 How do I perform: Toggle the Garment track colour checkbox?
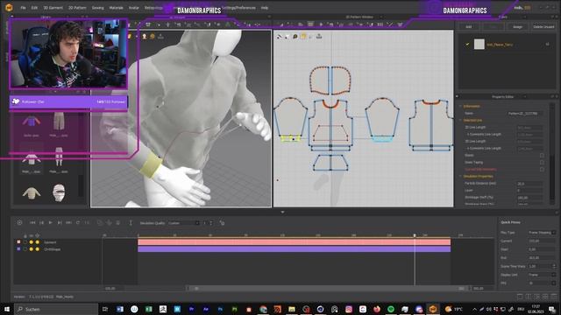coord(18,242)
